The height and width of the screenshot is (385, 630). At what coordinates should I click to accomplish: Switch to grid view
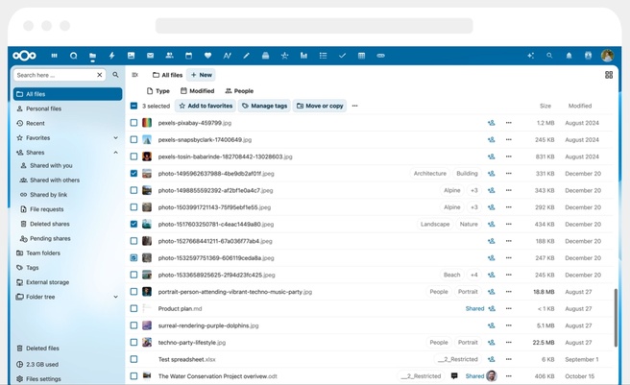(609, 75)
